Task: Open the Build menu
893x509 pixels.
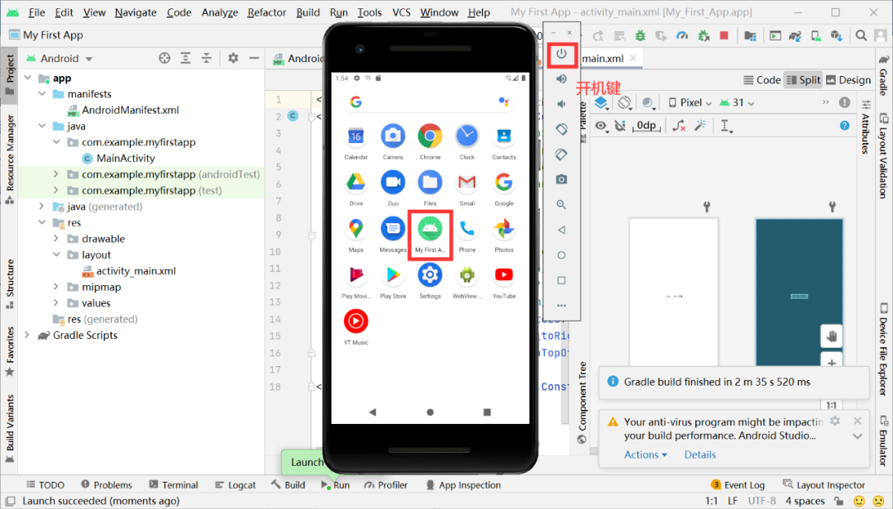Action: pyautogui.click(x=308, y=12)
